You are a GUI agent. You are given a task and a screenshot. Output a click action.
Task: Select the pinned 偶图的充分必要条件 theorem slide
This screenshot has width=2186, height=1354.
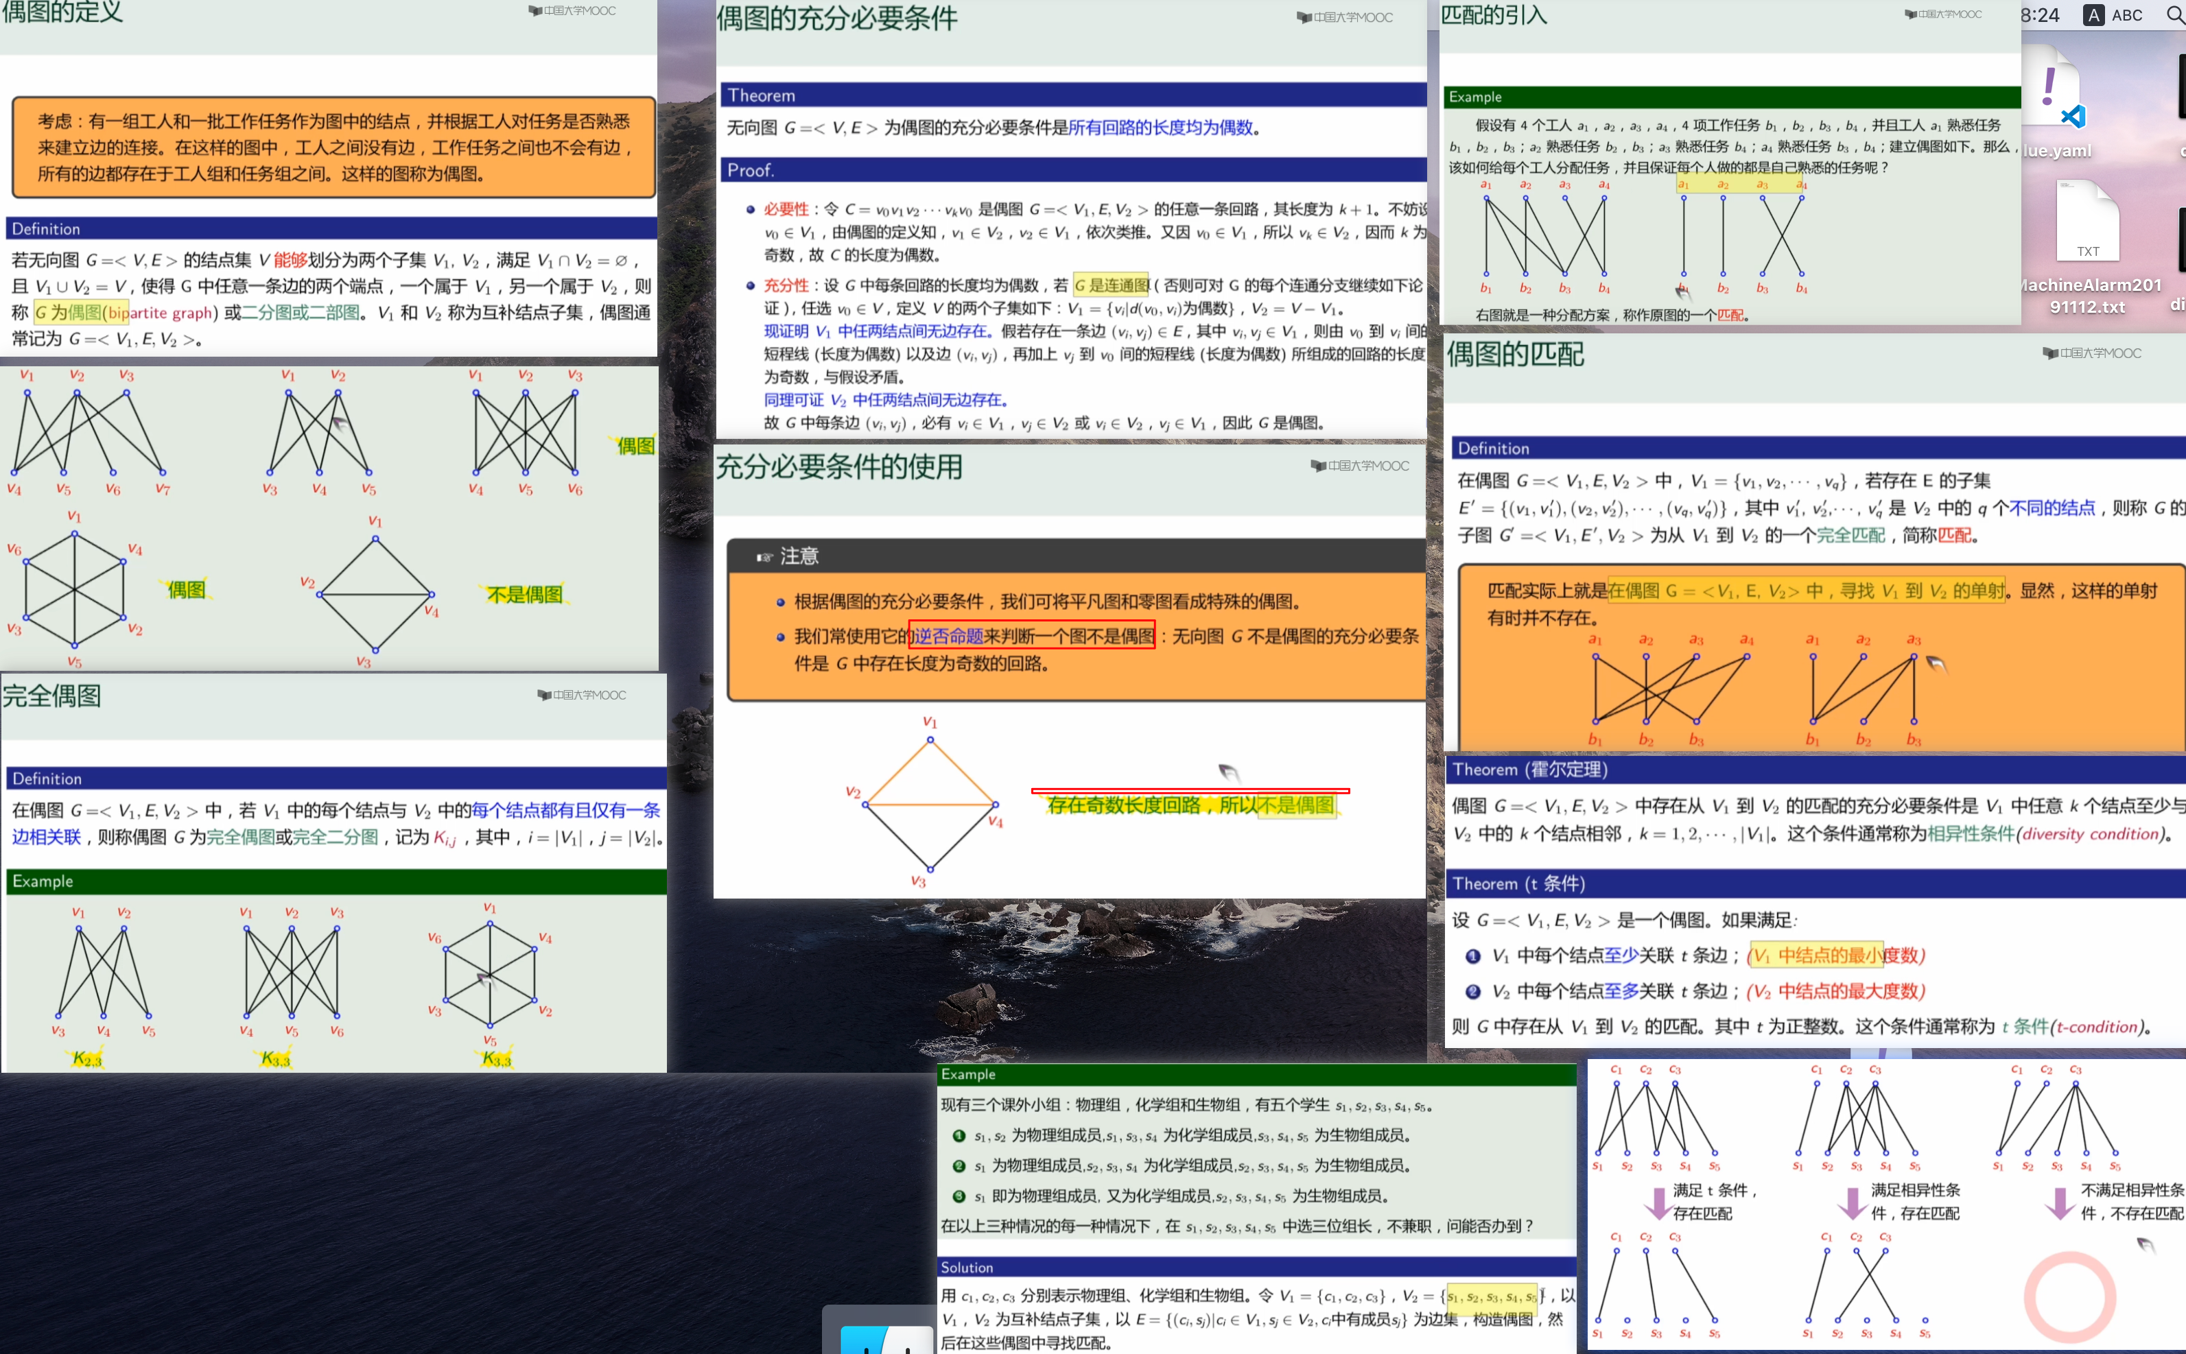1070,219
